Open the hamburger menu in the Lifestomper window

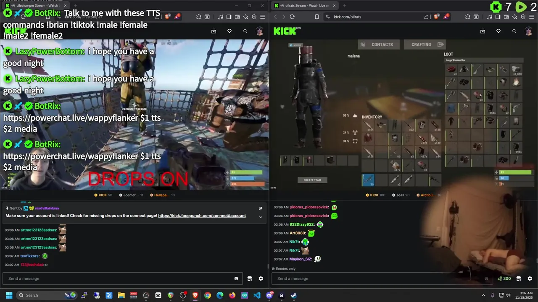(x=262, y=17)
